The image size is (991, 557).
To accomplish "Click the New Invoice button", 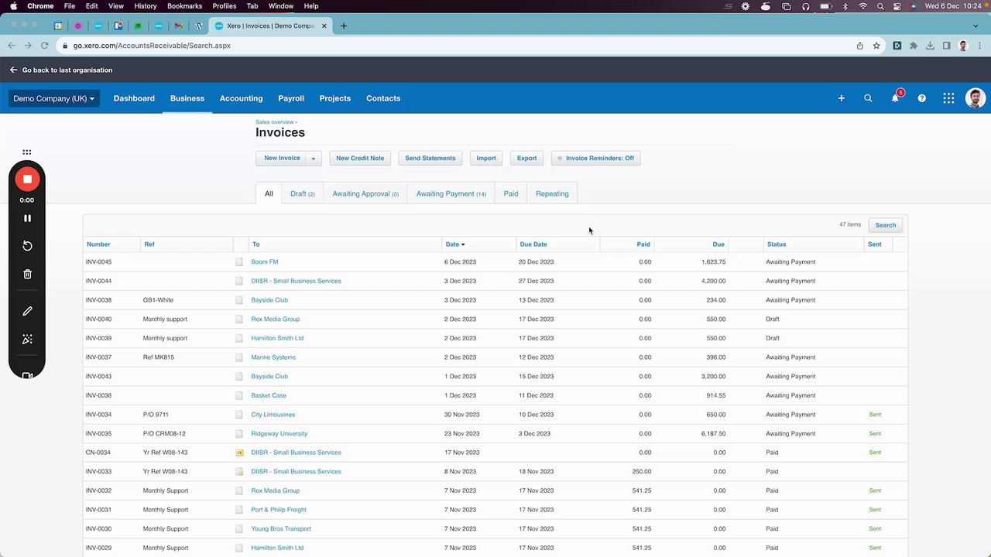I will point(282,158).
